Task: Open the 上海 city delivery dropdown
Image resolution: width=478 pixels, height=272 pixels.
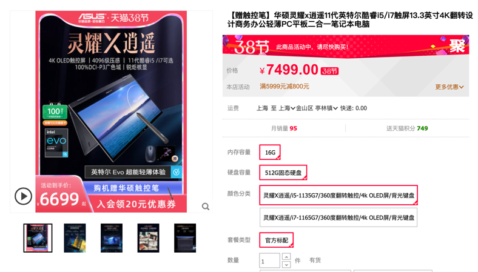Action: [x=287, y=108]
